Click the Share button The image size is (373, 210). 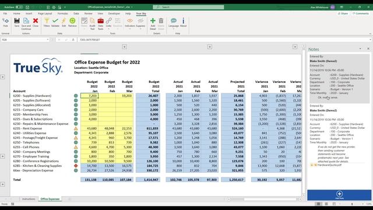coord(343,13)
